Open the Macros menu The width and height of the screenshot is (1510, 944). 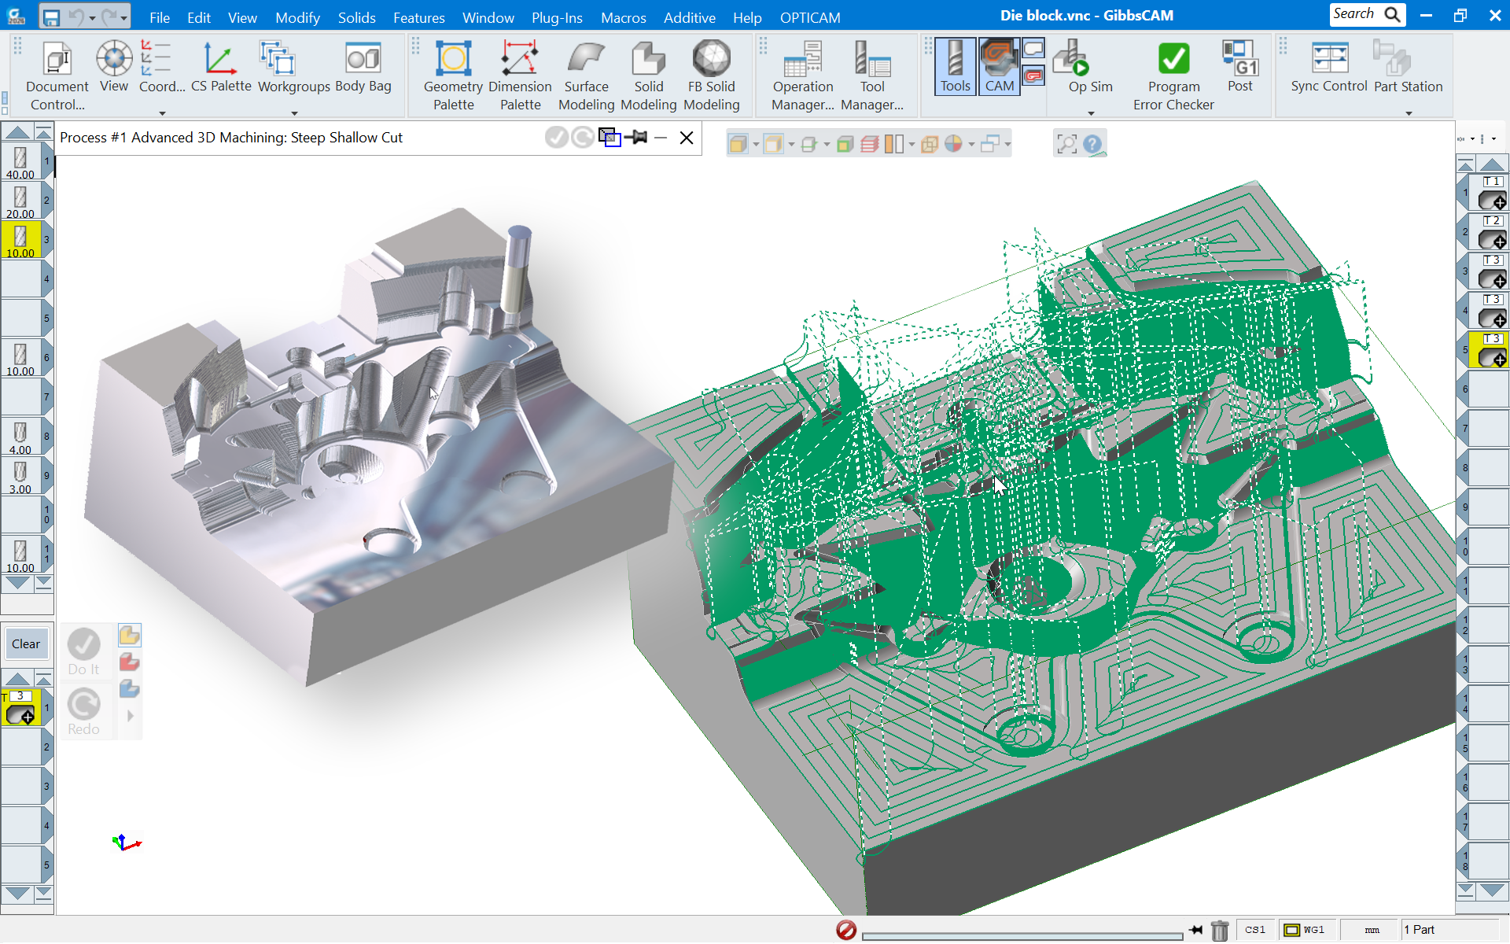[623, 17]
